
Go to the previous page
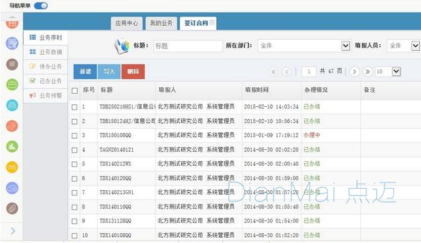pos(287,72)
